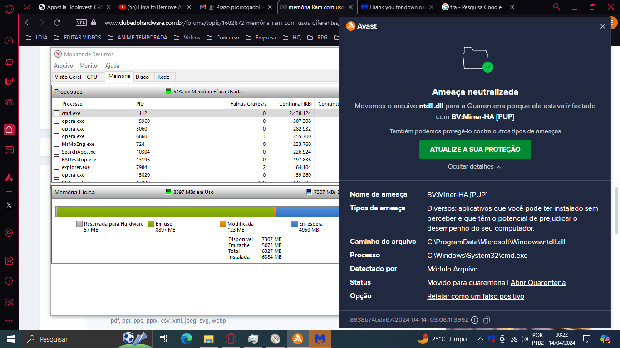Click the page vertical scrollbar thumb
Screen dimensions: 620x348
coord(616,210)
